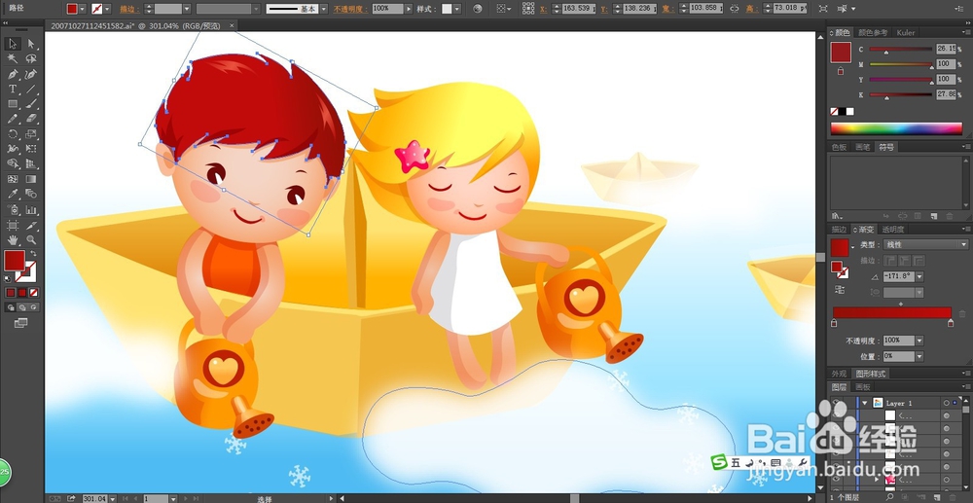The image size is (973, 503).
Task: Click the Color panel fill swatch
Action: point(841,53)
